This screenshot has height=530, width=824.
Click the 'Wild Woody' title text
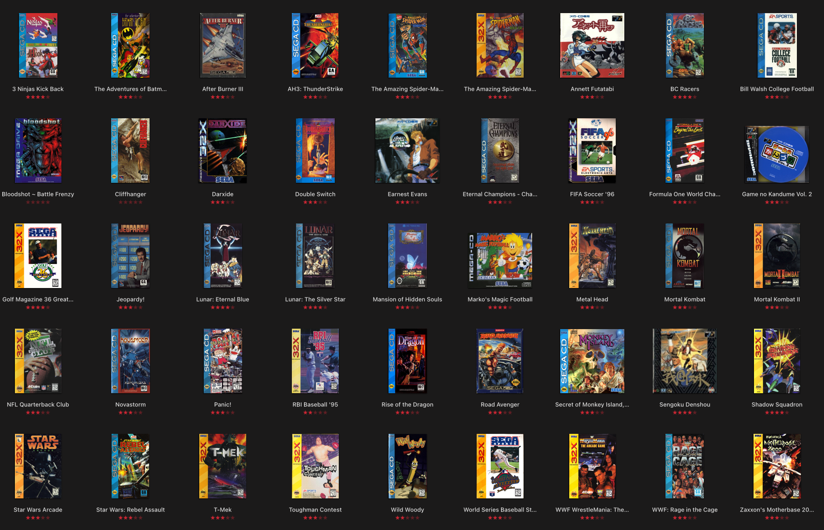407,510
